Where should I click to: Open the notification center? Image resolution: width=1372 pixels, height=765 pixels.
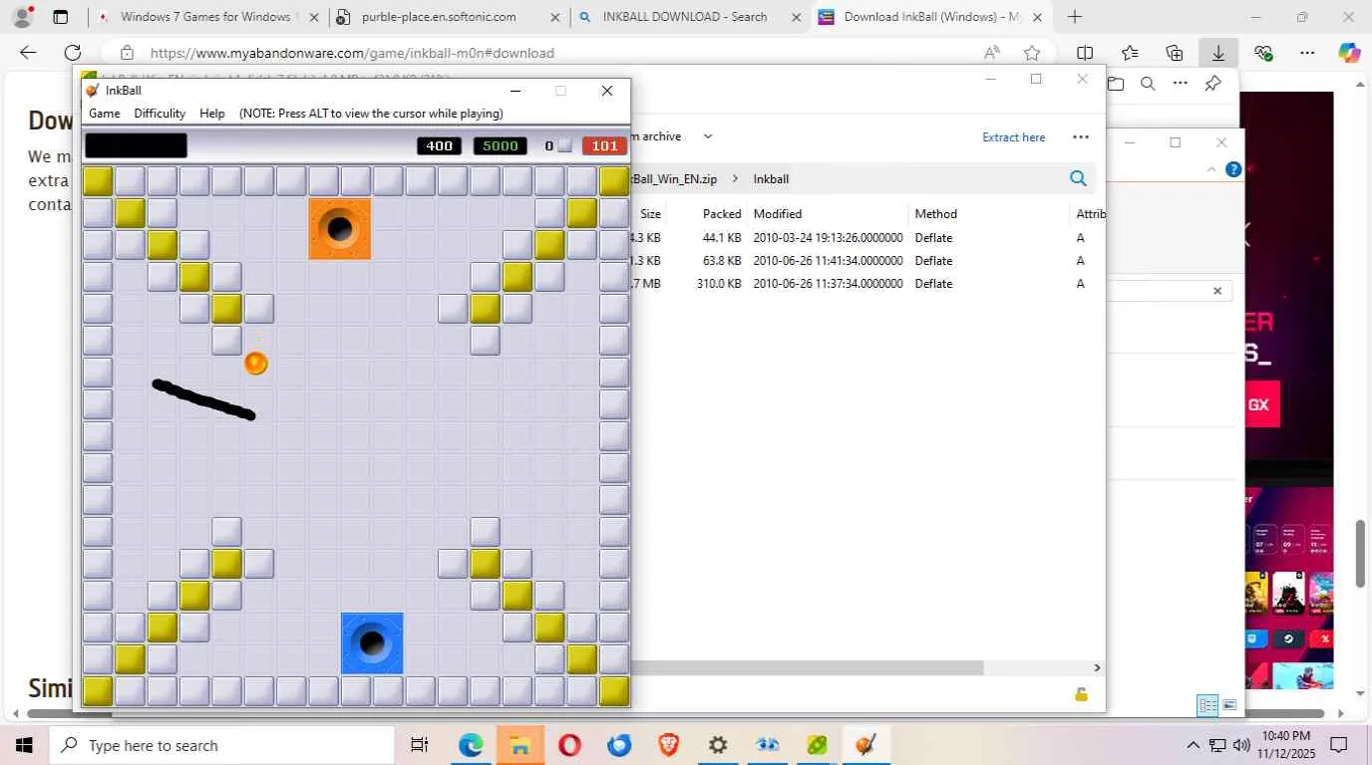coord(1339,745)
